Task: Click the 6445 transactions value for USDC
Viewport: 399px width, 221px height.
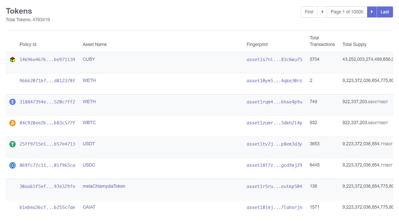Action: pyautogui.click(x=315, y=165)
